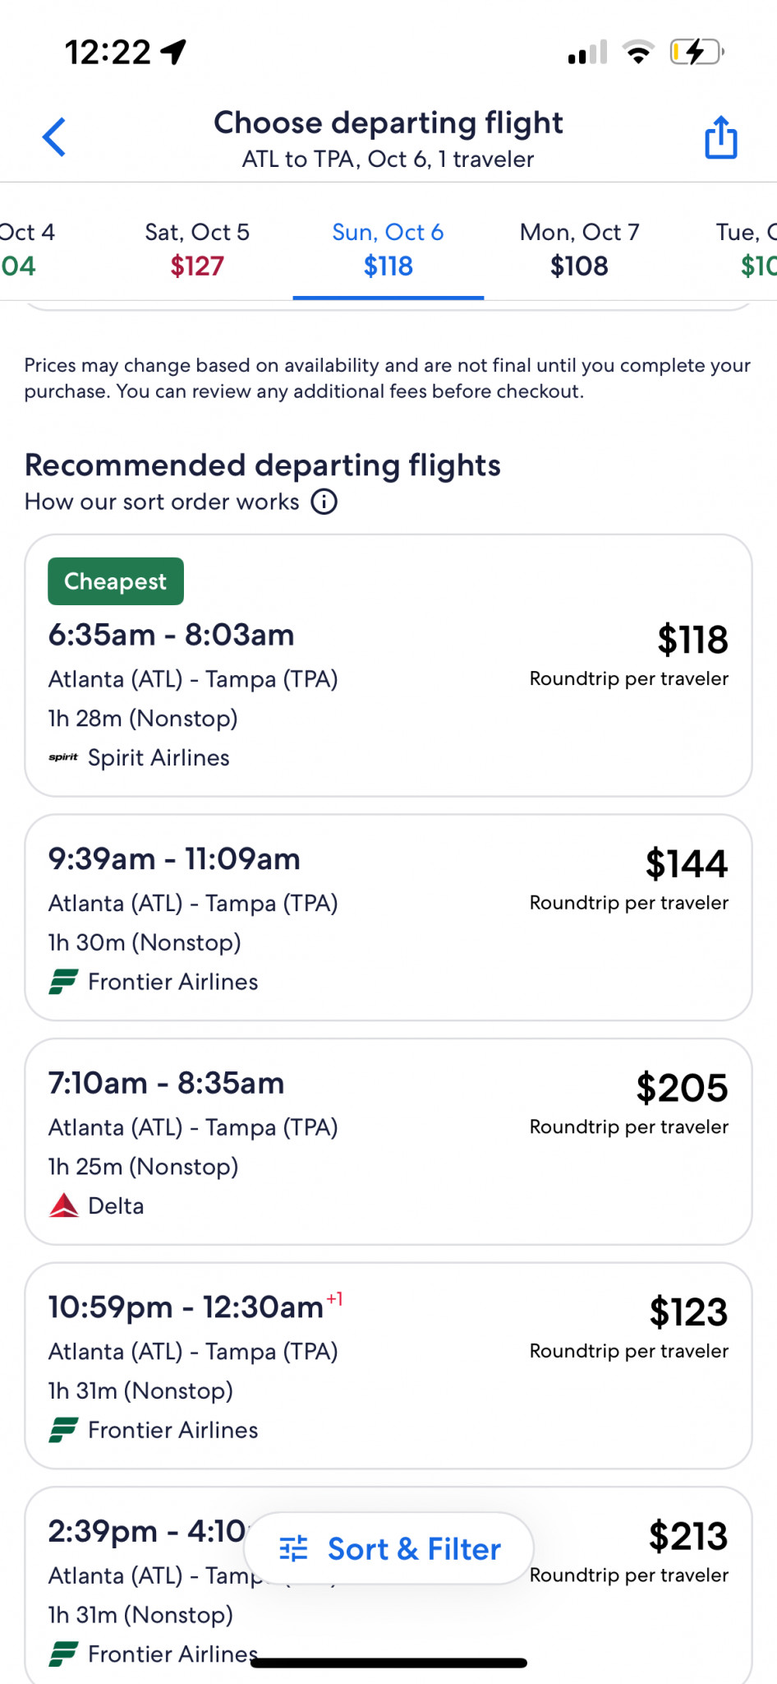Choose the 9:39am Frontier flight card
The height and width of the screenshot is (1684, 777).
coord(388,918)
